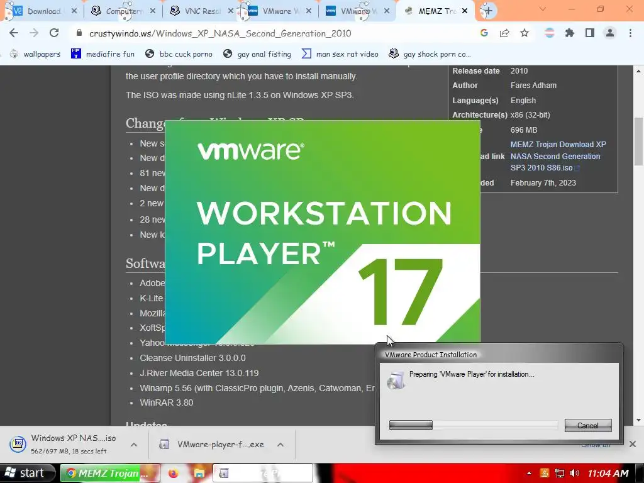This screenshot has width=644, height=483.
Task: Open the VMware-player exe download item
Action: [212, 445]
